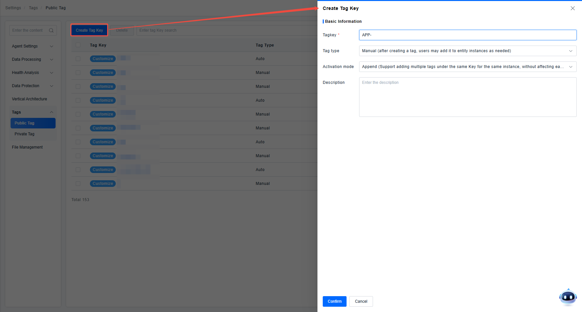
Task: Check the first row's checkbox
Action: (78, 59)
